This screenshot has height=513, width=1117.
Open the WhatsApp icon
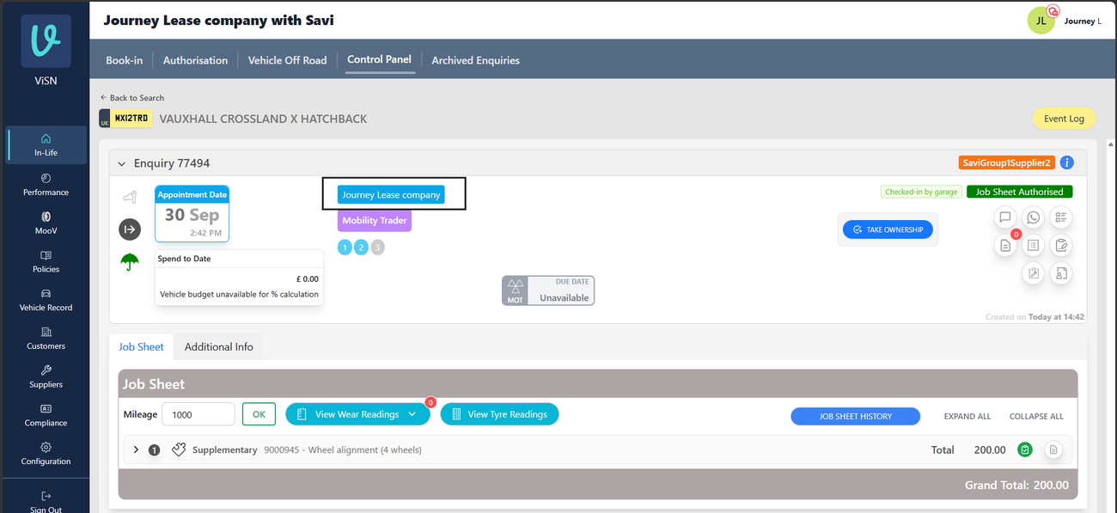click(1033, 217)
